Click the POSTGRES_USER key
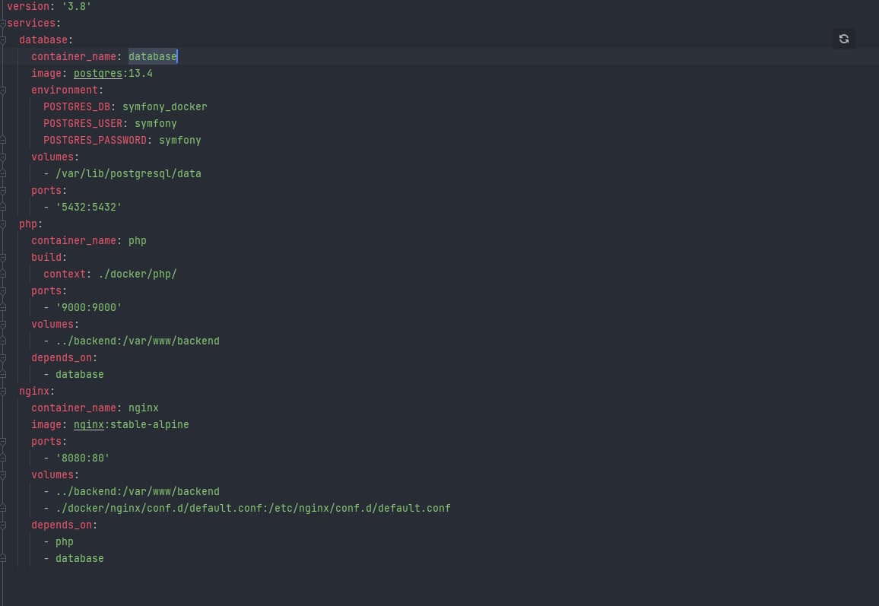 pyautogui.click(x=83, y=123)
